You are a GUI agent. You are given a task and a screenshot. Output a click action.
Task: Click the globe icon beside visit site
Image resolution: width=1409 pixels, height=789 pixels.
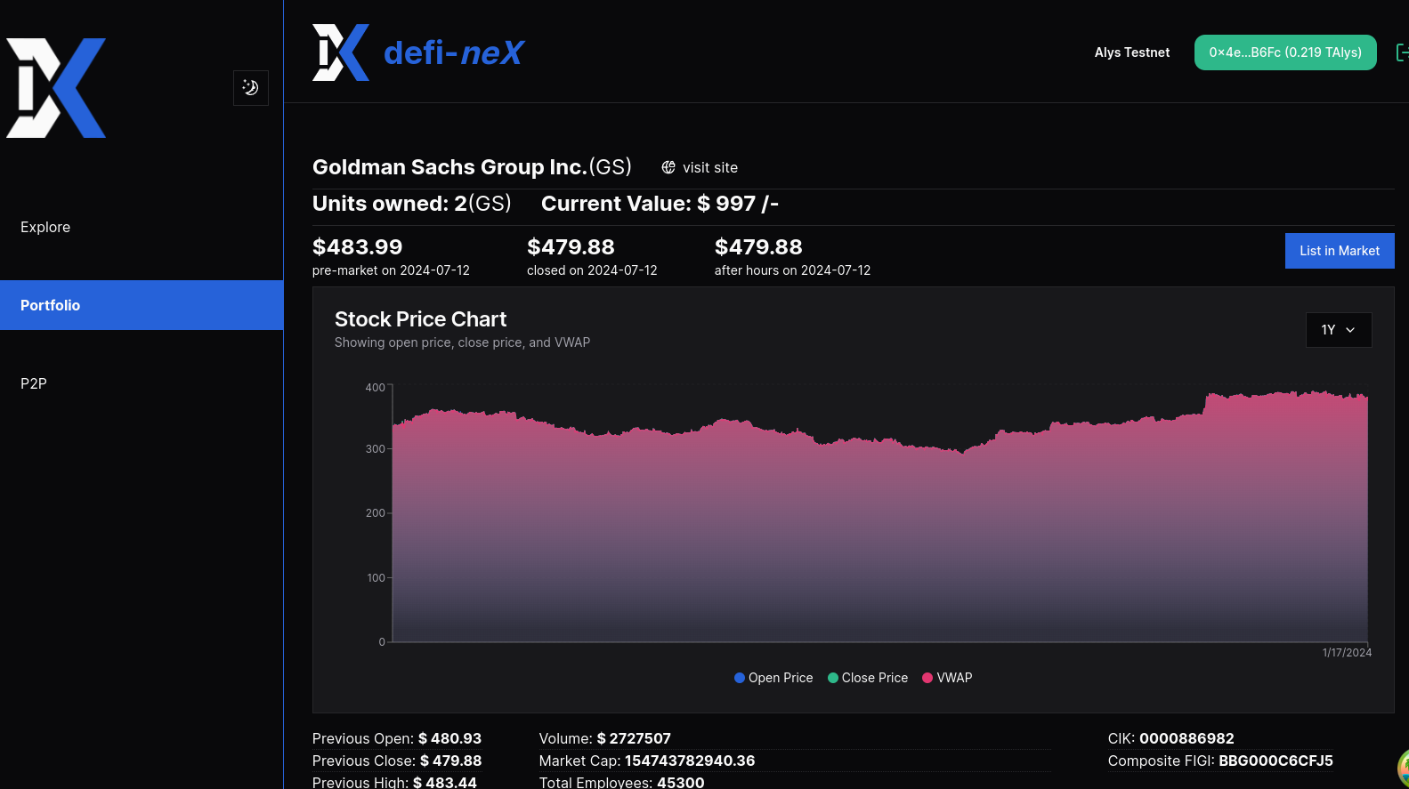point(668,167)
